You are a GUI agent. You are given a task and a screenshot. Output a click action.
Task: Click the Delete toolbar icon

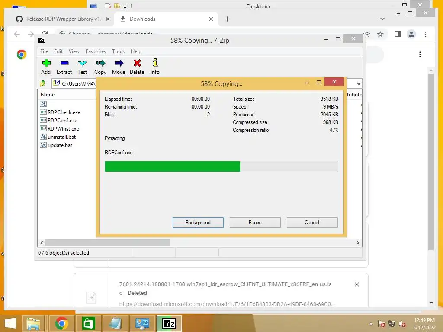(x=137, y=67)
